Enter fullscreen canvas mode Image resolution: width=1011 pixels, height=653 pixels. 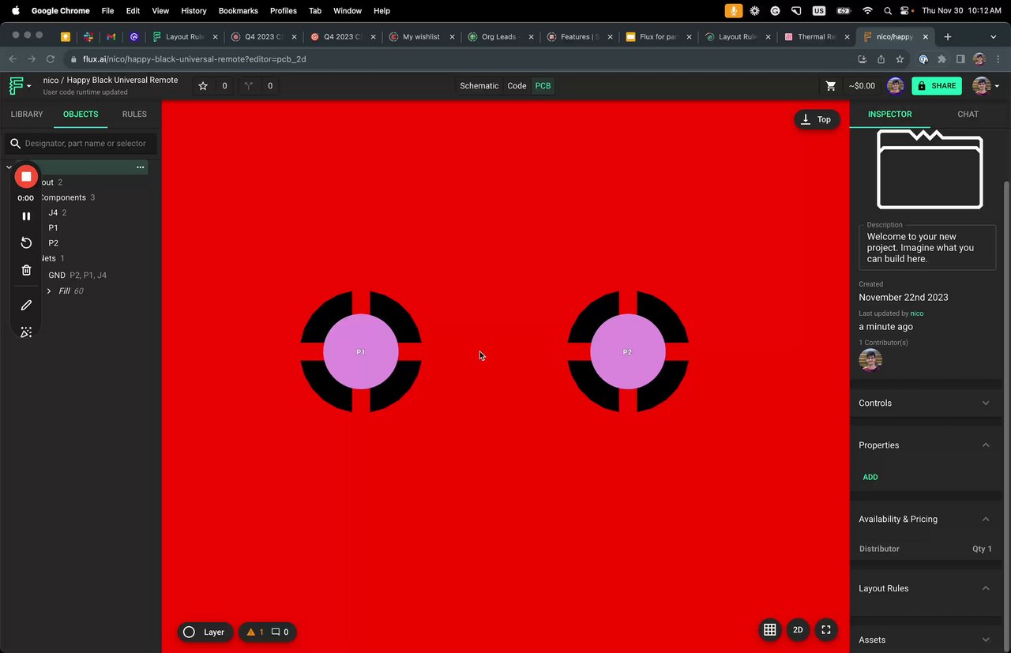[825, 629]
